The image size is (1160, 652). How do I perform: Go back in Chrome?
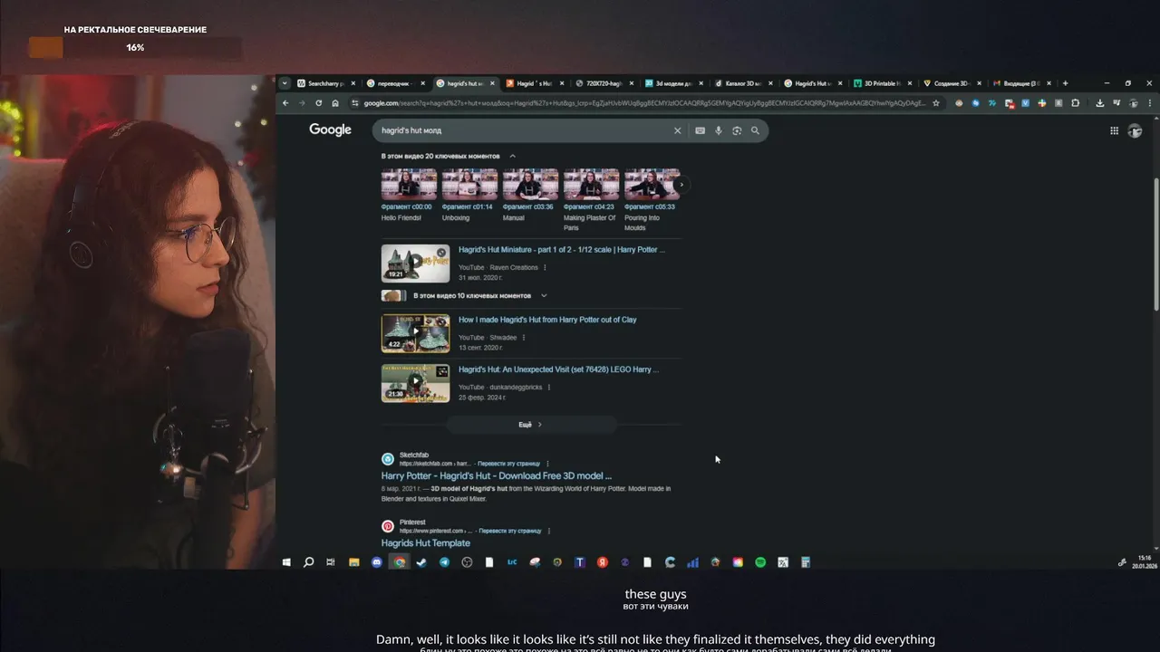pos(285,103)
